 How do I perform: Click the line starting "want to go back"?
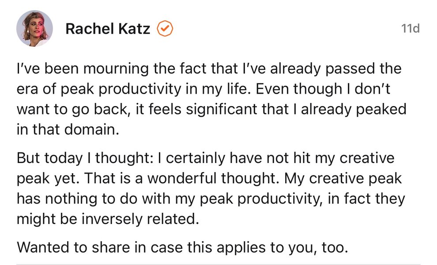pos(211,109)
